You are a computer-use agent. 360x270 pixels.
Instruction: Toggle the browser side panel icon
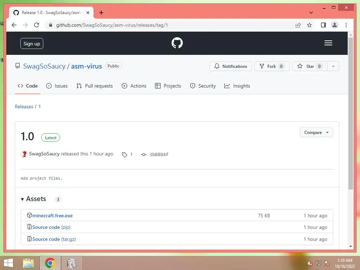(x=323, y=25)
